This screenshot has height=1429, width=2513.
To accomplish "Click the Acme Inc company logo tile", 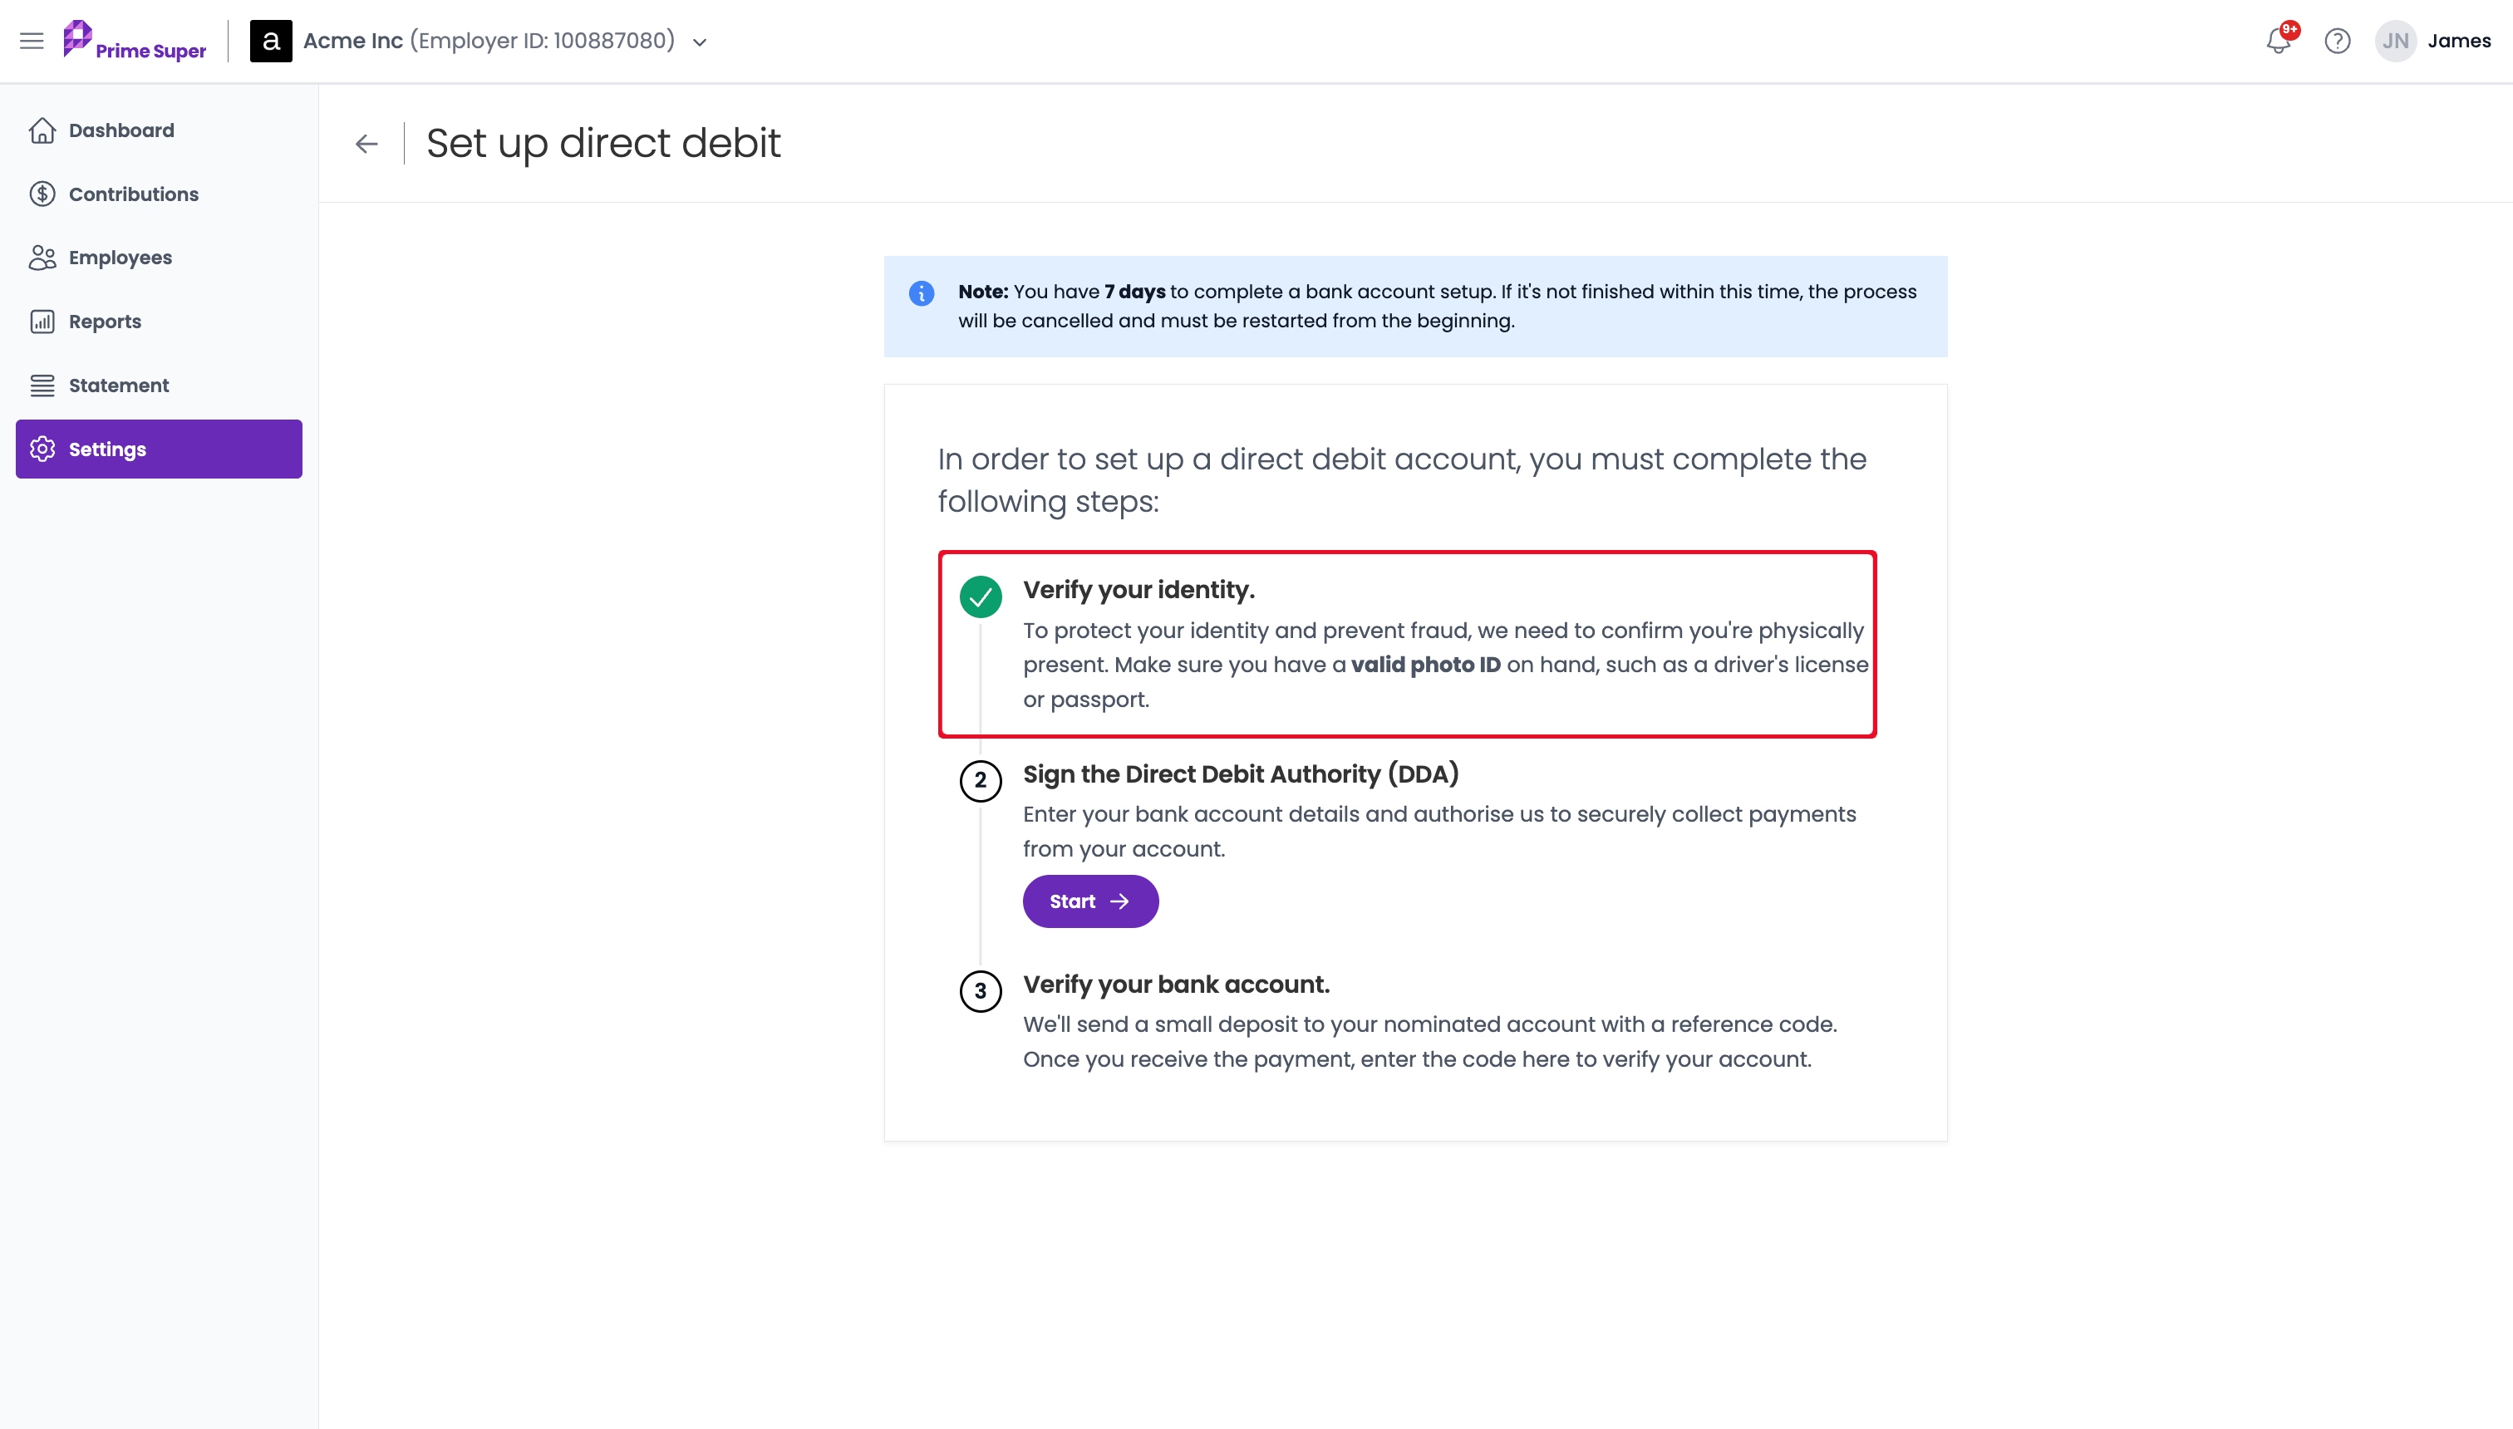I will tap(271, 42).
